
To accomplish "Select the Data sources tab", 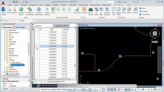I will click(7, 27).
